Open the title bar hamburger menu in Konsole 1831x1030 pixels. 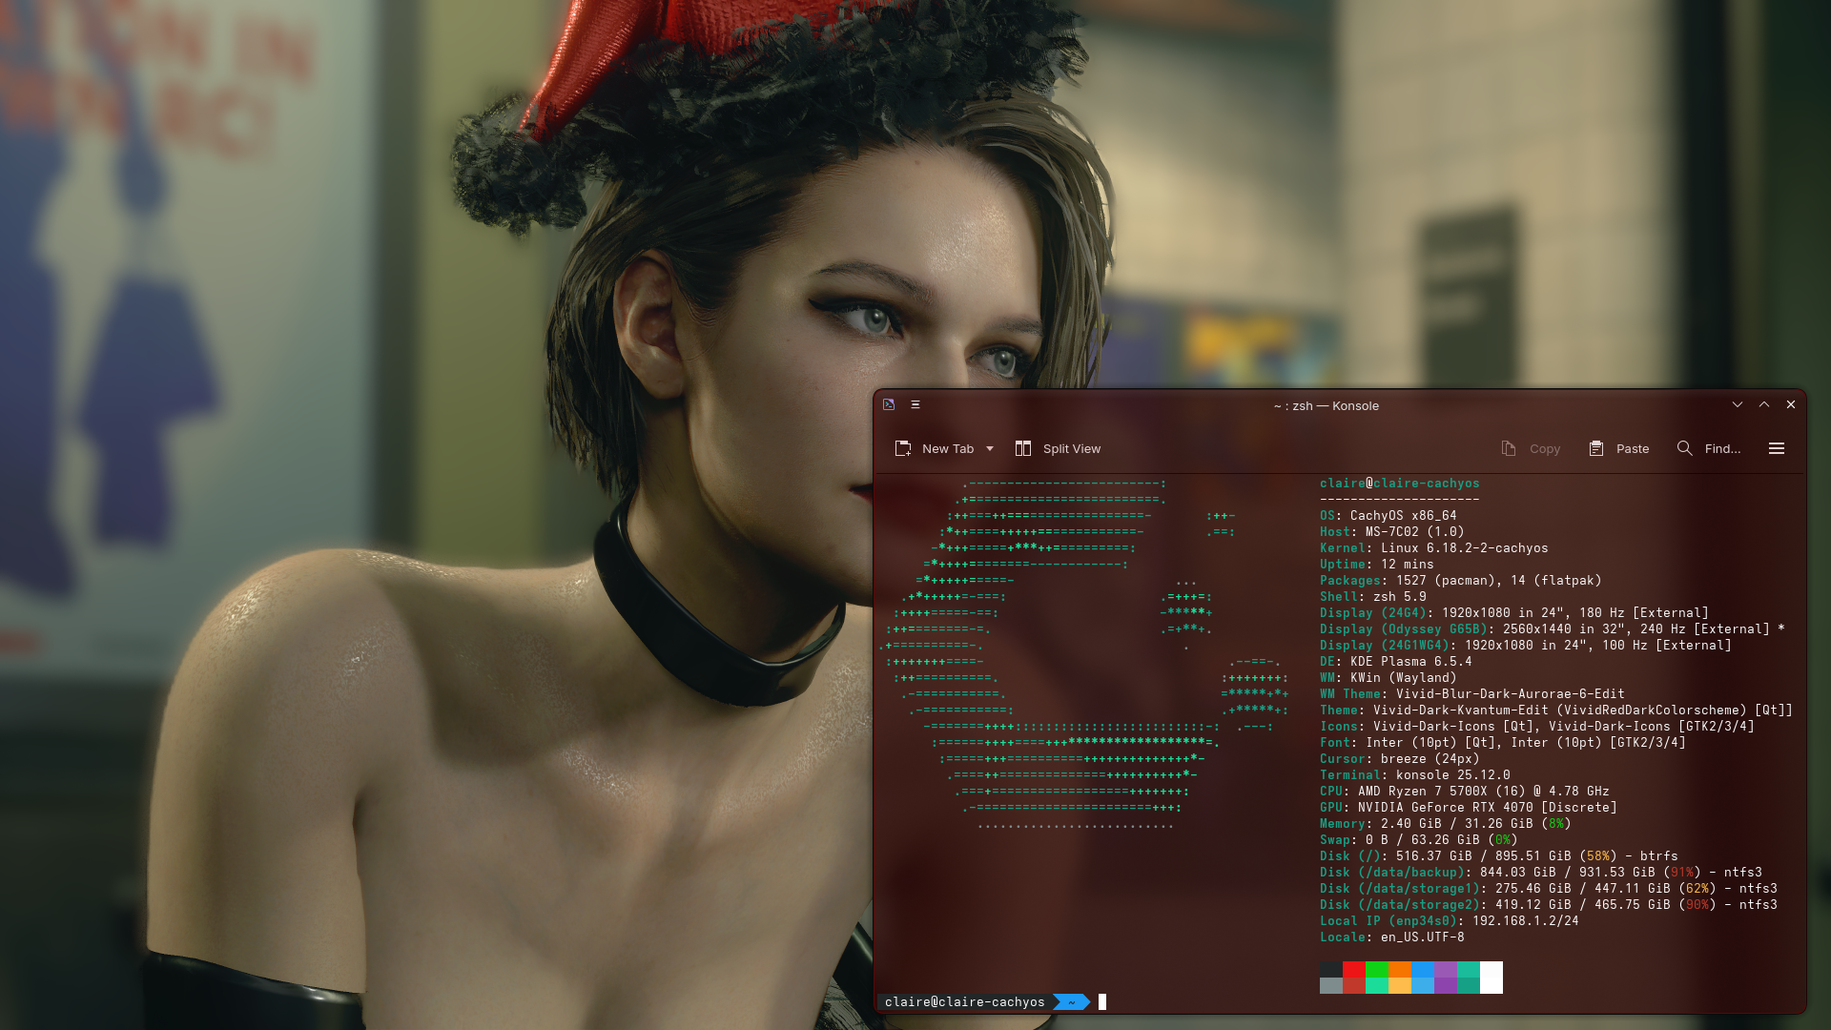point(915,404)
